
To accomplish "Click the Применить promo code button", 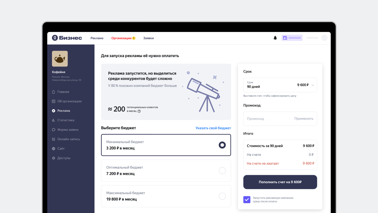I will tap(304, 119).
